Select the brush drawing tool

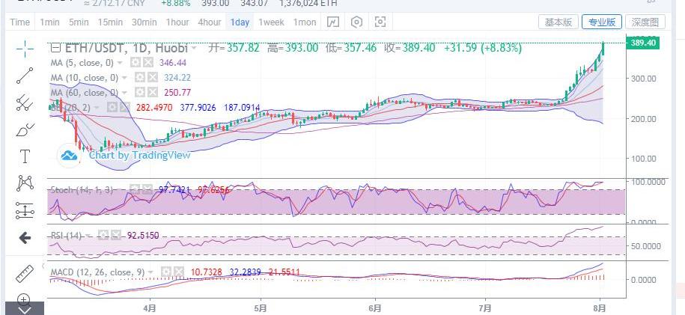(x=25, y=129)
